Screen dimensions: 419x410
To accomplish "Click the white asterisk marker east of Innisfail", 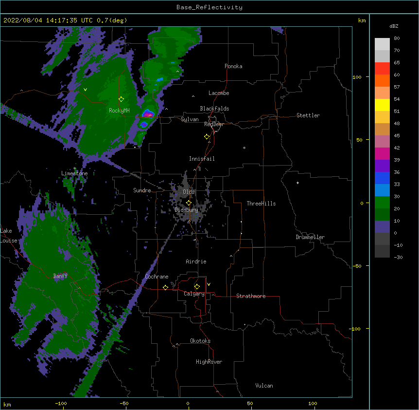I will pos(244,148).
